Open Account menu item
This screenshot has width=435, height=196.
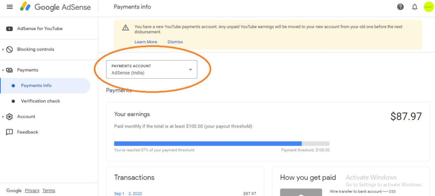pos(26,116)
